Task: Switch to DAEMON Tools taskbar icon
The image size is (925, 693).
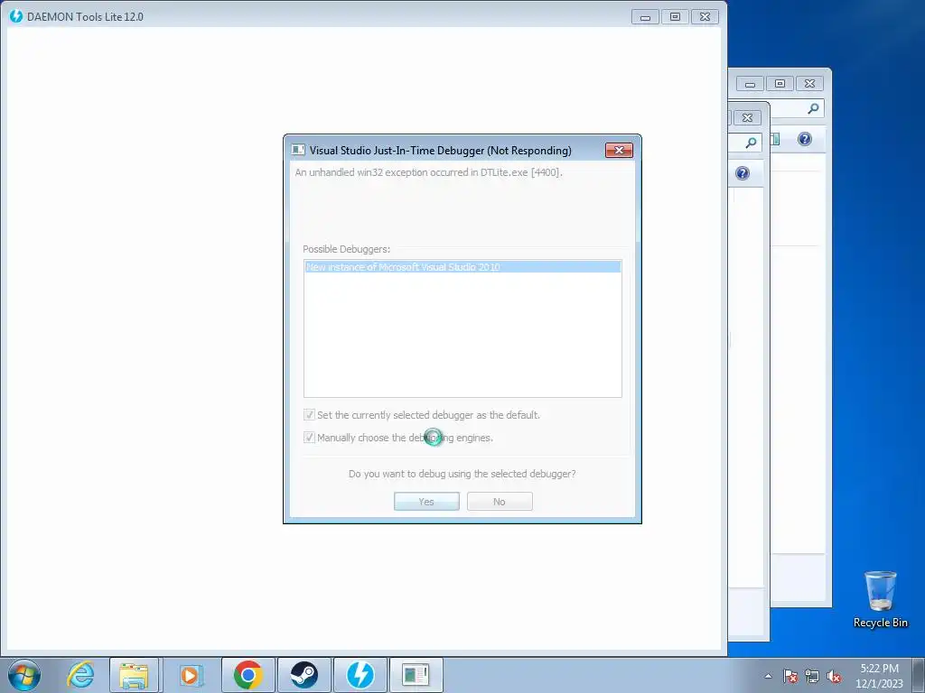Action: (x=360, y=675)
